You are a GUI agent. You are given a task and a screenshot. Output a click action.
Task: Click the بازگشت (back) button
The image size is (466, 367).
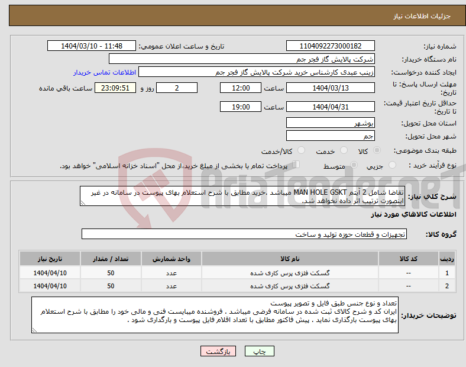click(x=218, y=351)
